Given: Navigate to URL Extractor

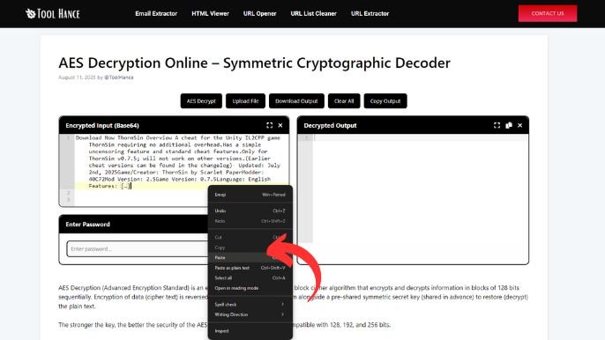Looking at the screenshot, I should click(x=370, y=13).
